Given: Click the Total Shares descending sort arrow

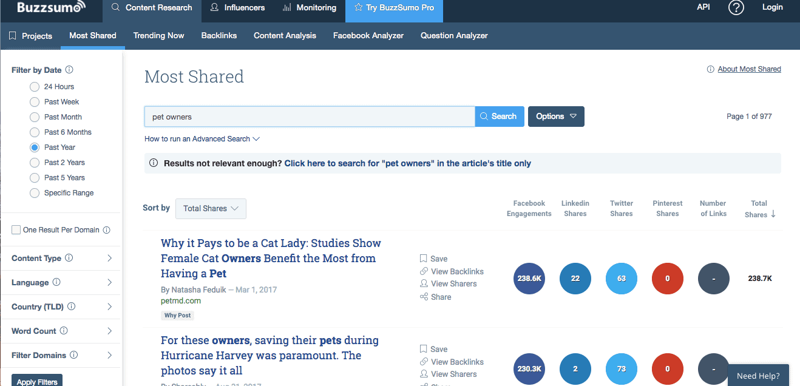Looking at the screenshot, I should [x=773, y=214].
